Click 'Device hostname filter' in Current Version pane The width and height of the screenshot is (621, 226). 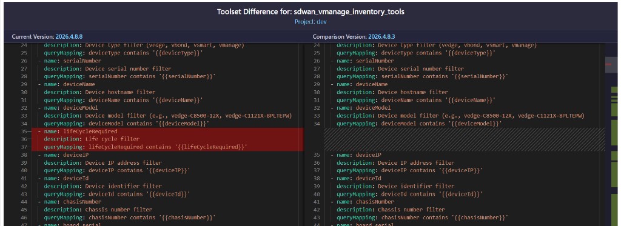pos(121,92)
